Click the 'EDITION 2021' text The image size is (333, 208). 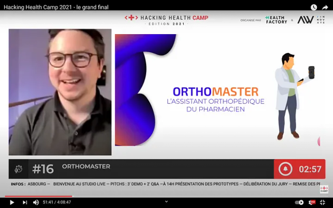tap(166, 24)
